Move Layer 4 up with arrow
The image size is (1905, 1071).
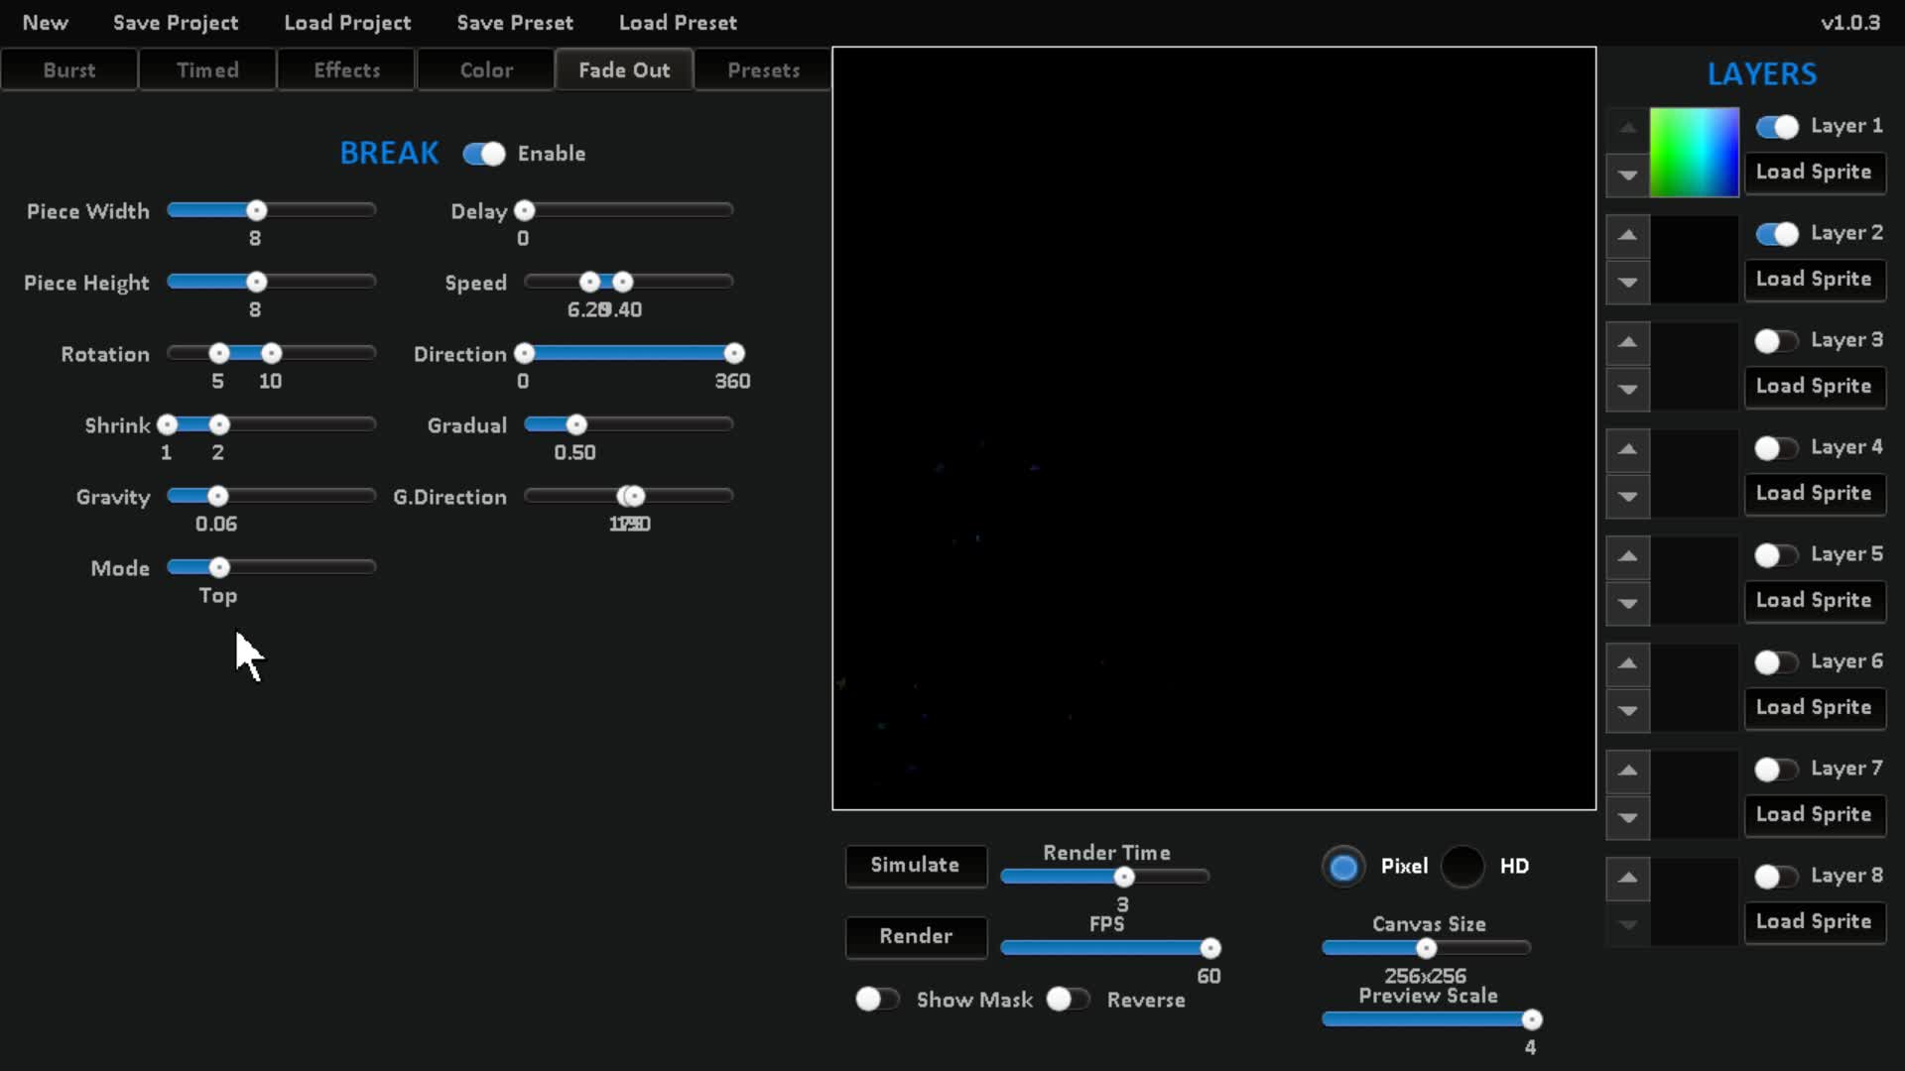coord(1627,449)
